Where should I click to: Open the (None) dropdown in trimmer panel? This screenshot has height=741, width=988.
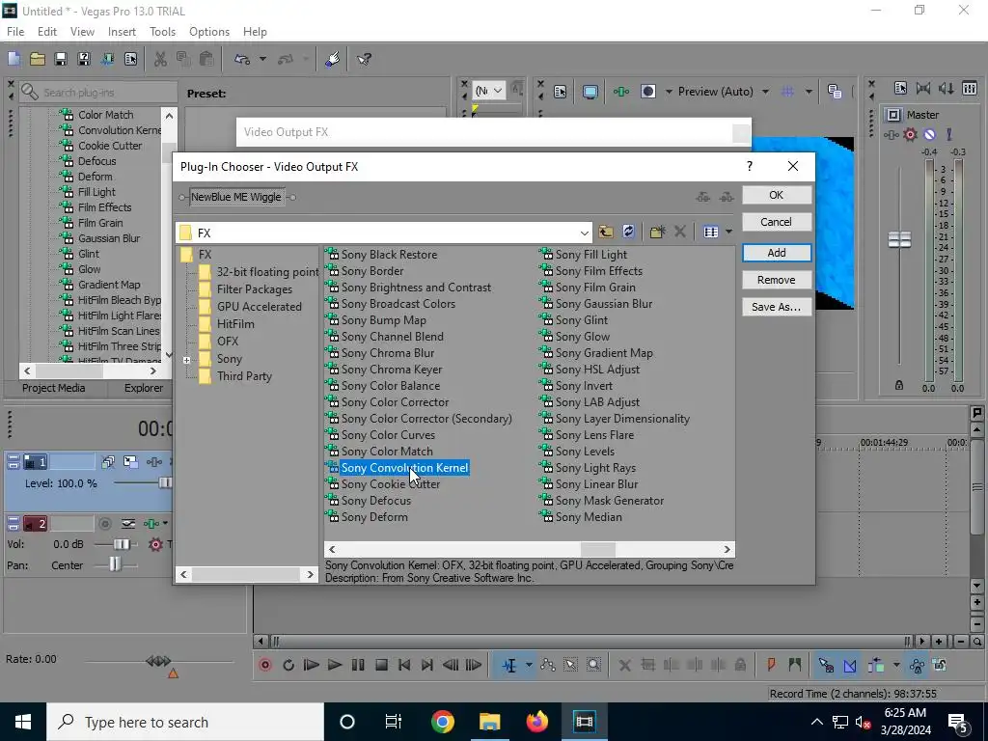point(489,92)
